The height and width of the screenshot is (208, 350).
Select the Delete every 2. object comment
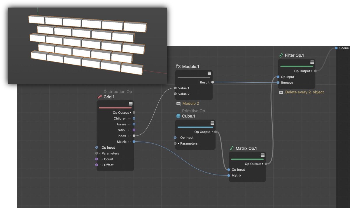(304, 92)
